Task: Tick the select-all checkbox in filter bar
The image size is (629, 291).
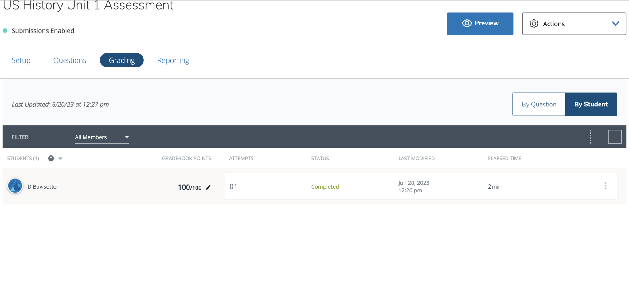Action: 615,137
